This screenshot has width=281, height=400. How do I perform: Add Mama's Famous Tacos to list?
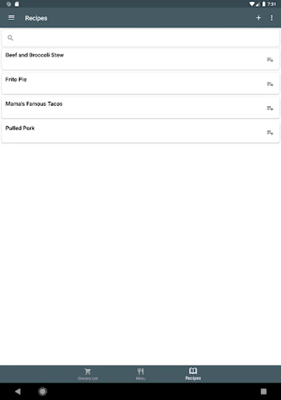coord(270,108)
